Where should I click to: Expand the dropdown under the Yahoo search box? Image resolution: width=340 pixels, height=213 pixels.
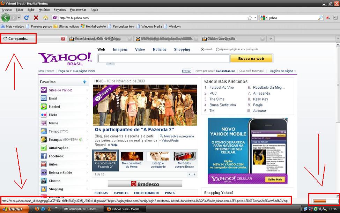pos(110,64)
